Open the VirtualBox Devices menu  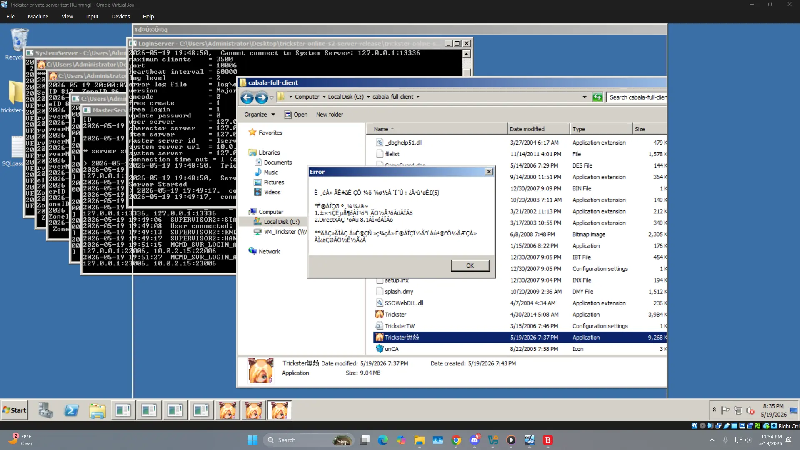[x=120, y=16]
